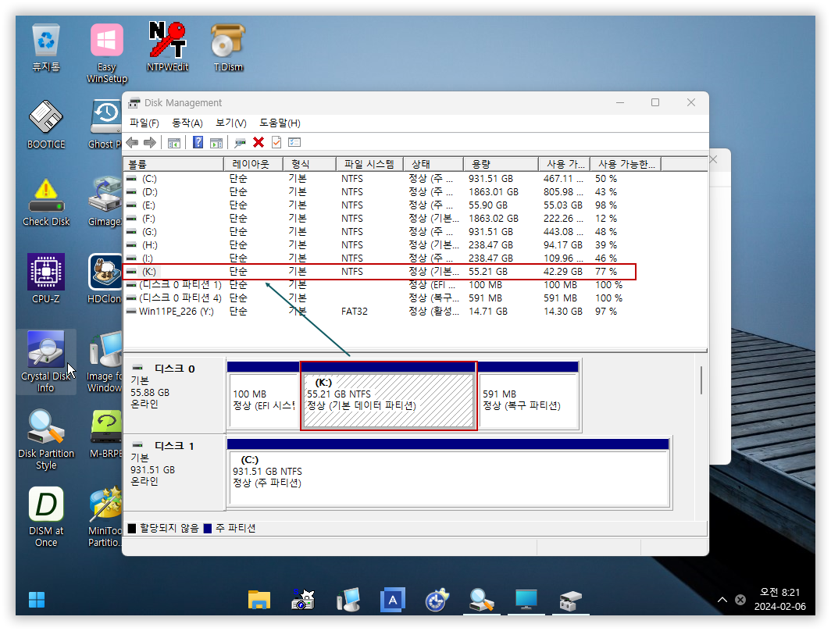Click the properties check-page toolbar icon
The width and height of the screenshot is (831, 631).
tap(276, 142)
